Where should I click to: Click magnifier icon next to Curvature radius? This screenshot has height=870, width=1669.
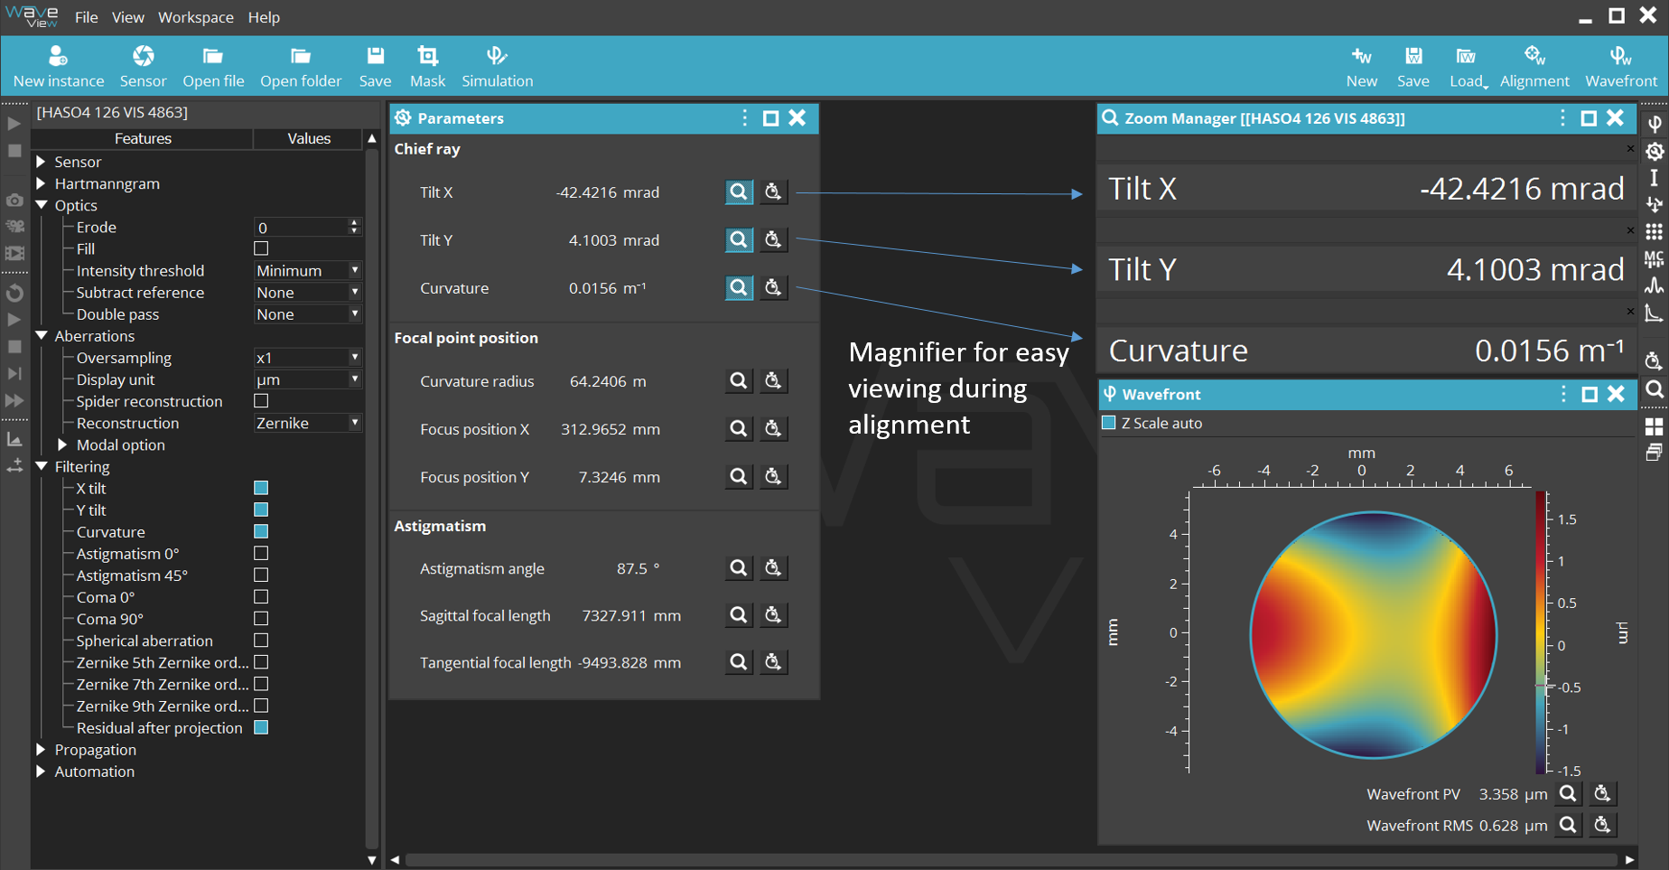point(739,381)
